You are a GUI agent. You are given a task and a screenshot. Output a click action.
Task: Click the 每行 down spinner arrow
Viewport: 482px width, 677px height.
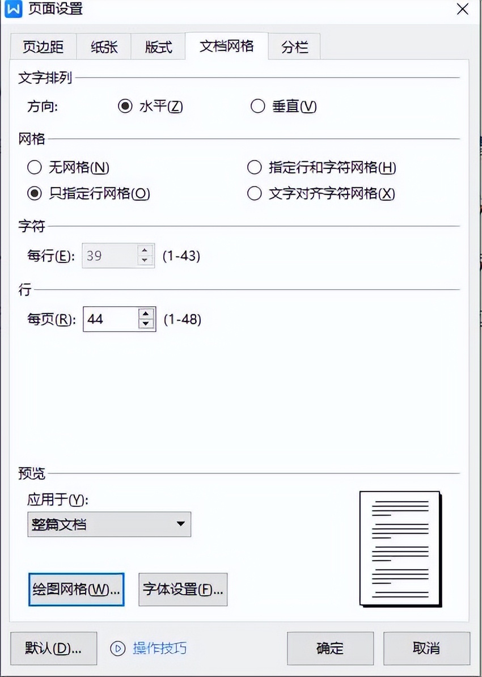tap(145, 261)
